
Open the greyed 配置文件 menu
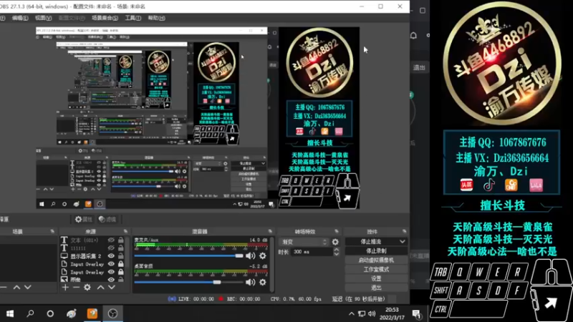click(x=72, y=18)
